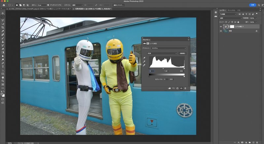
Task: Select the Horizontal Type tool
Action: coord(3,67)
